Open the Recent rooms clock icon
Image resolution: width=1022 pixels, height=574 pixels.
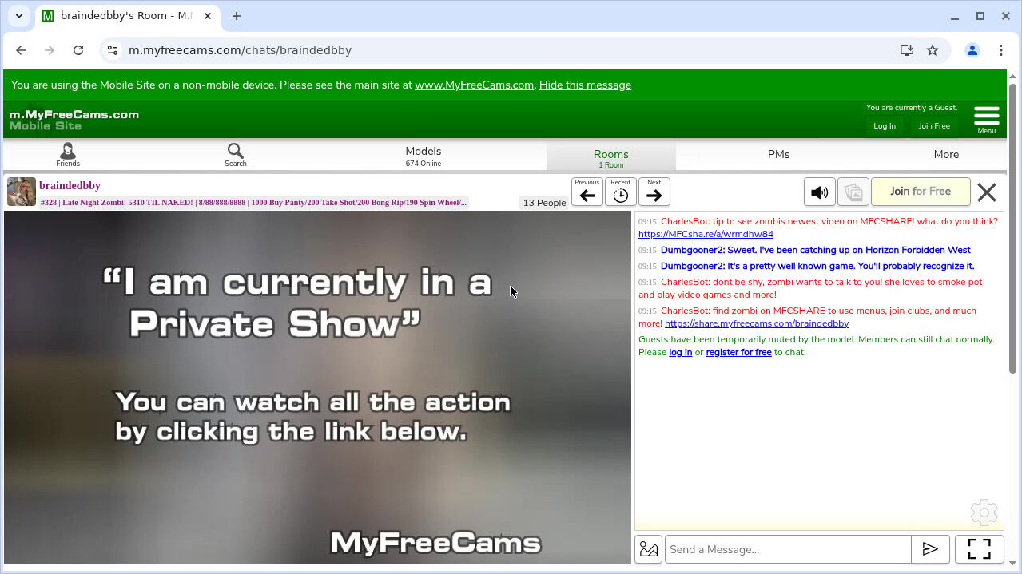pyautogui.click(x=621, y=192)
